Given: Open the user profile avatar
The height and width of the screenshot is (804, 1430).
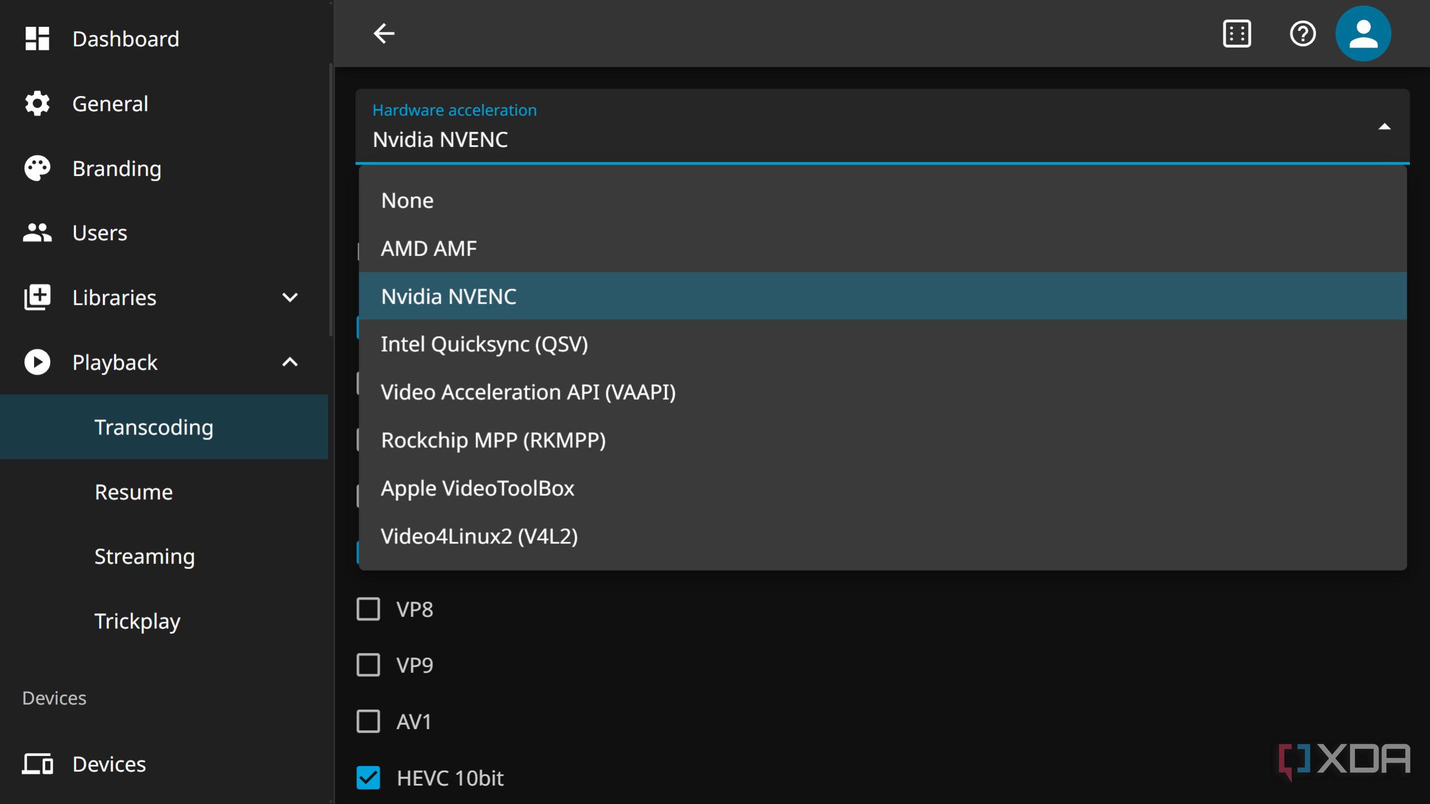Looking at the screenshot, I should pos(1363,33).
